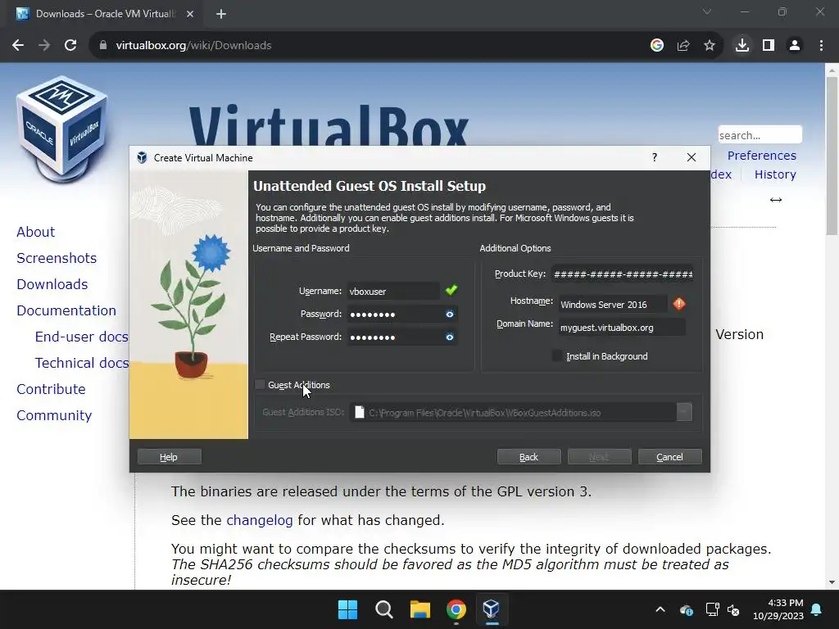
Task: Click the Domain Name field
Action: coord(622,328)
